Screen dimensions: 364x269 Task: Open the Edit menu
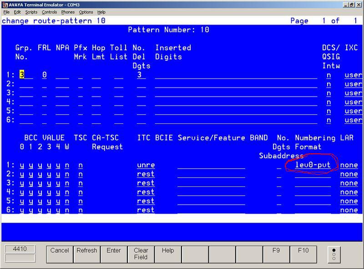point(17,12)
